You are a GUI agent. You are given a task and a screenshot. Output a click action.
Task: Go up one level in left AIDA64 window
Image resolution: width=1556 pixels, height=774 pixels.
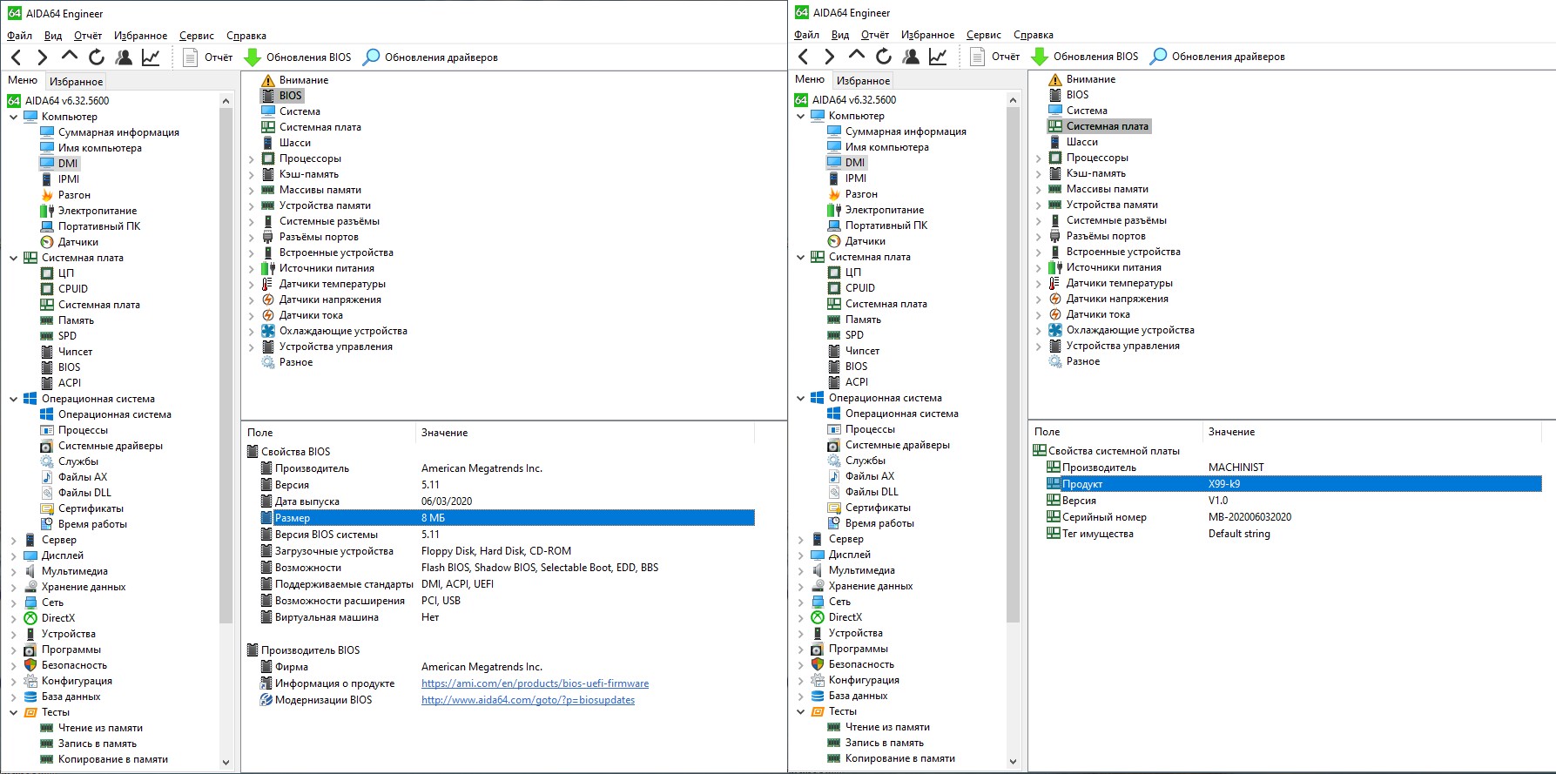70,57
